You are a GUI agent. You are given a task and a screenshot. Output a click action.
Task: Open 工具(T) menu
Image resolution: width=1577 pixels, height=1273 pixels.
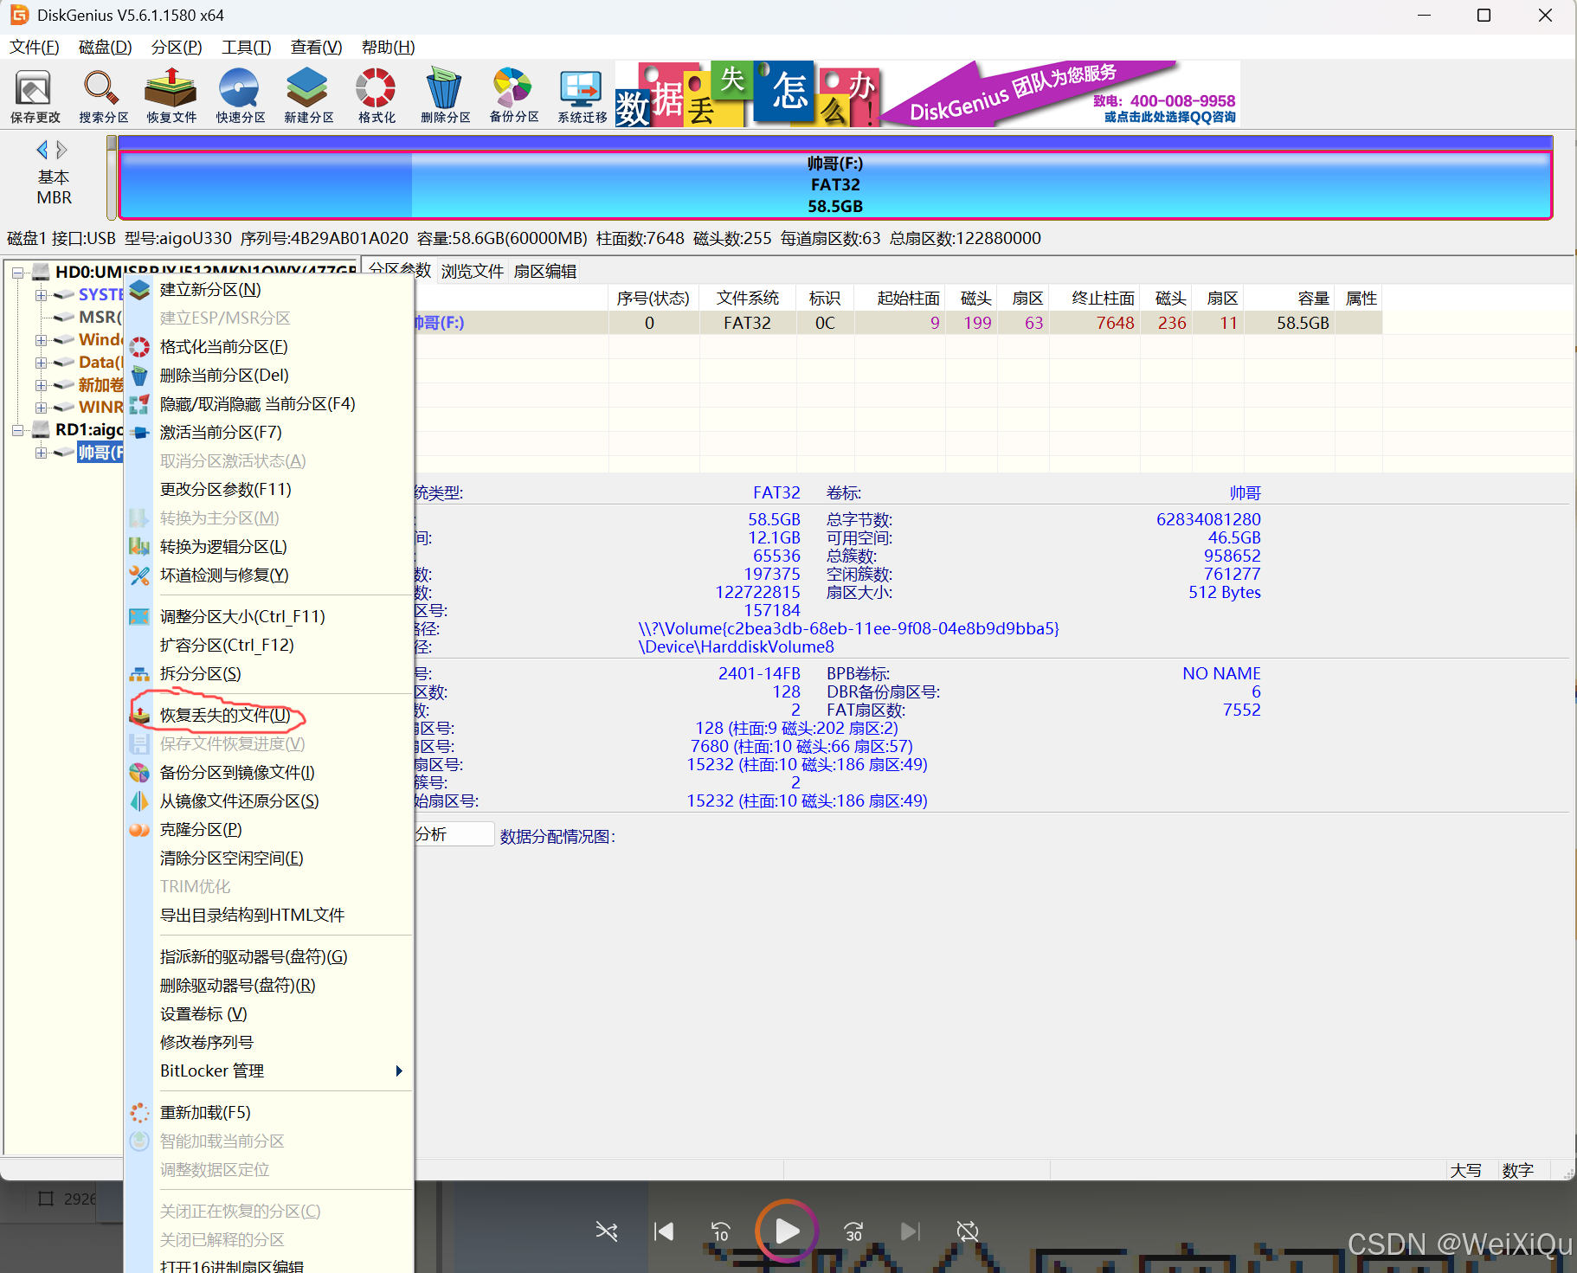pyautogui.click(x=246, y=47)
